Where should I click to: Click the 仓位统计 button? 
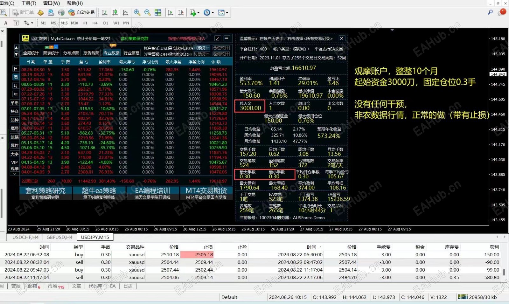(221, 48)
